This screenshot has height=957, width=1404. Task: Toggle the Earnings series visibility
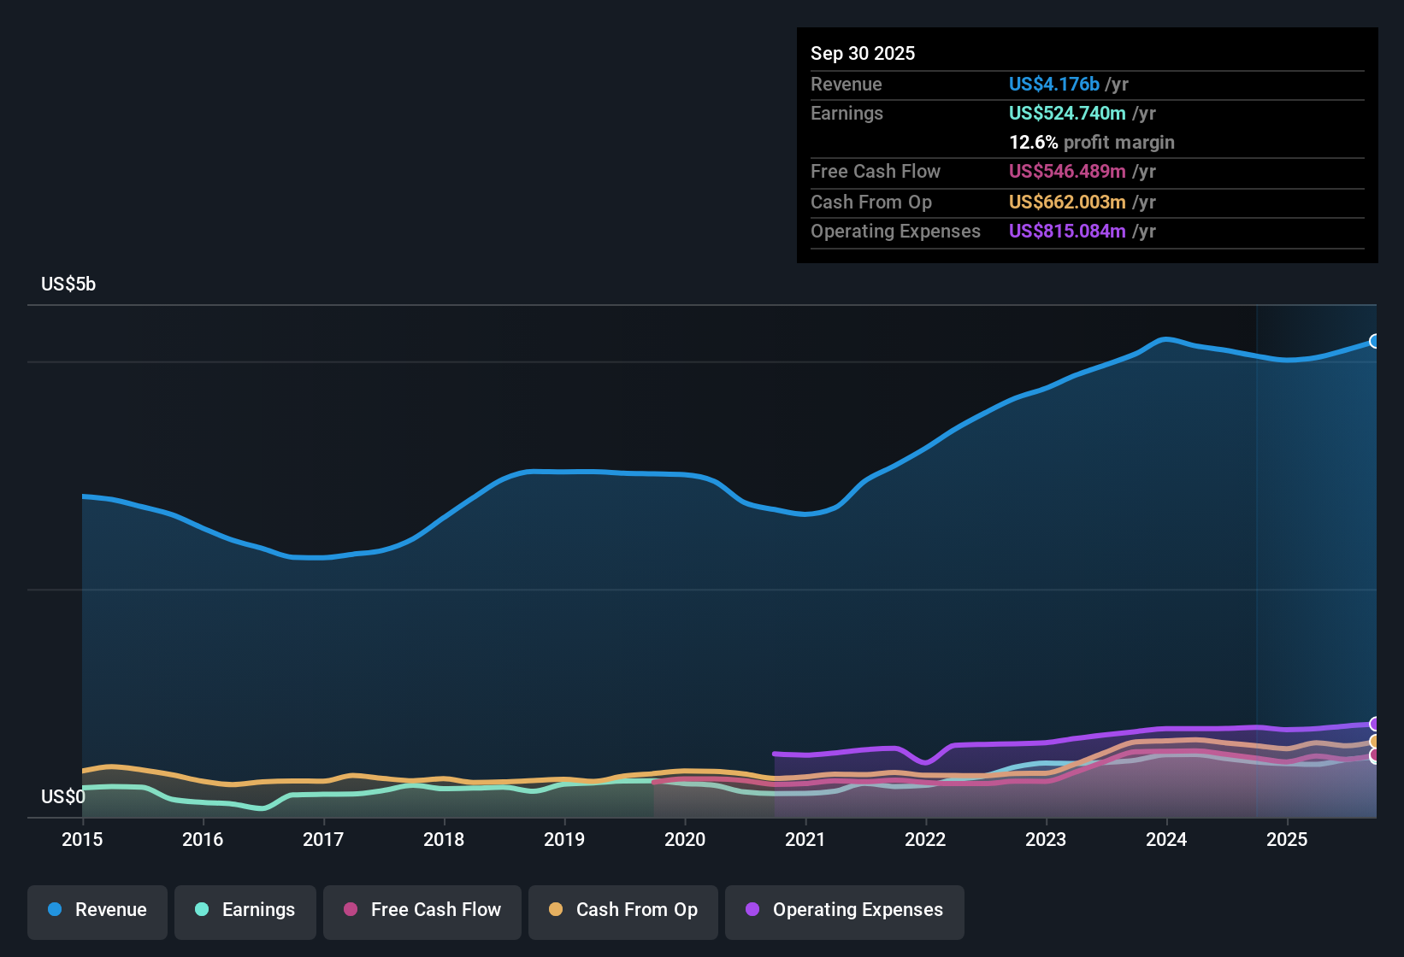[x=245, y=911]
